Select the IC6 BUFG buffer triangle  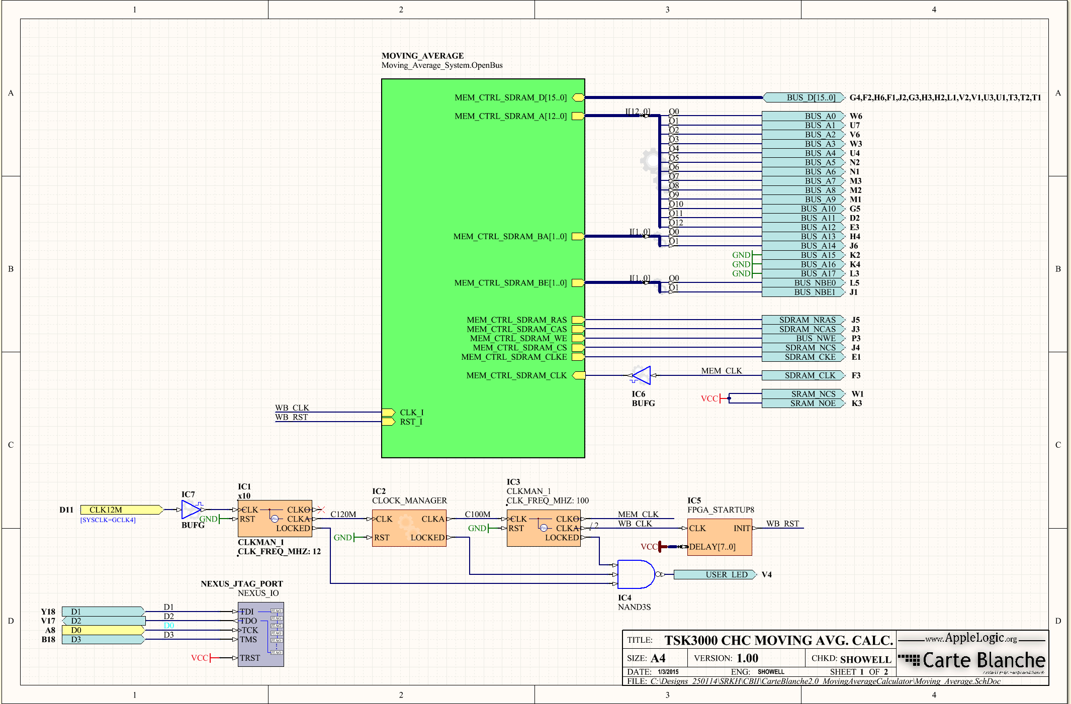coord(641,375)
